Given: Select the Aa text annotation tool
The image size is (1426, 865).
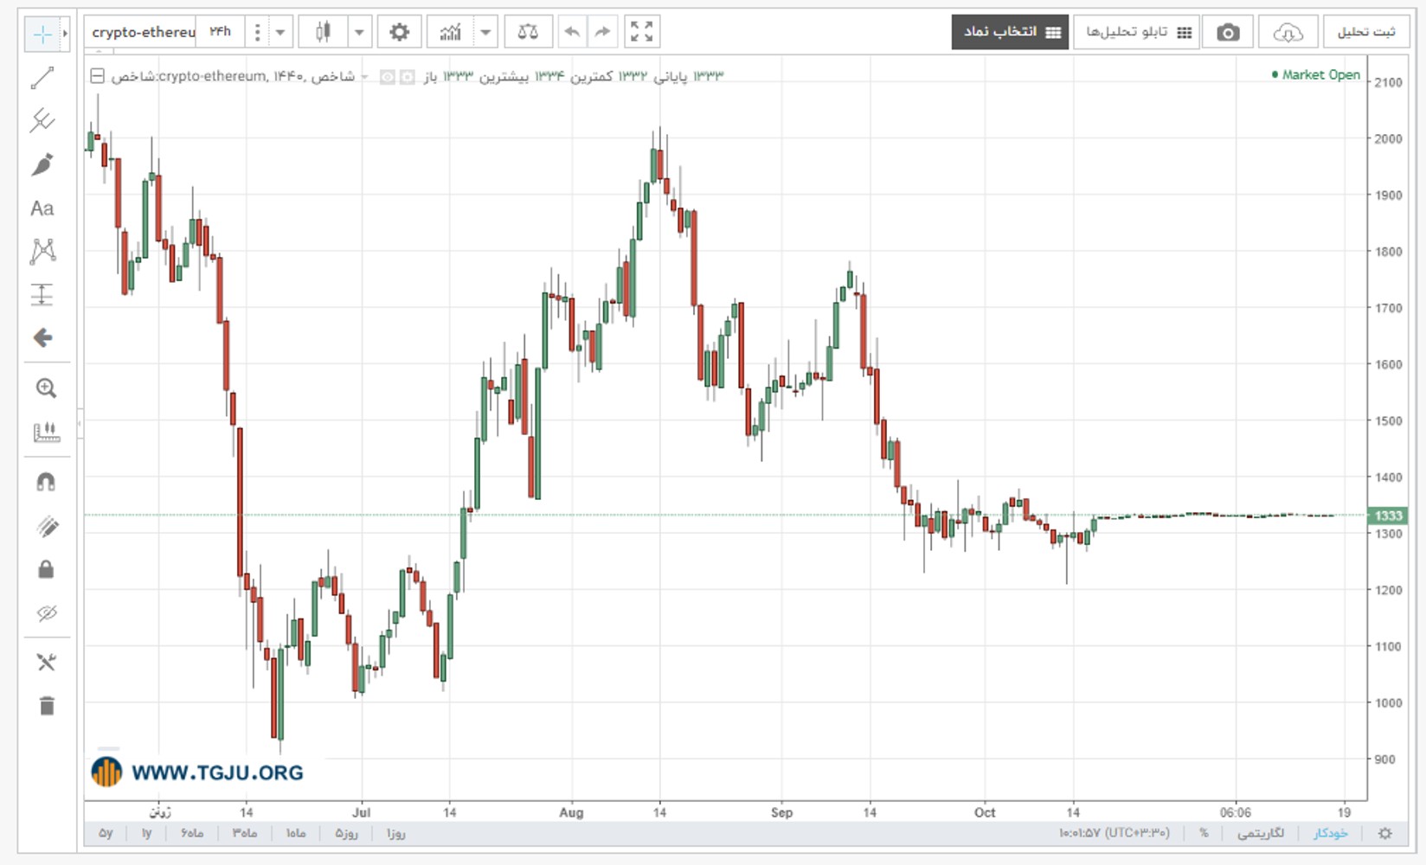Looking at the screenshot, I should pos(42,208).
